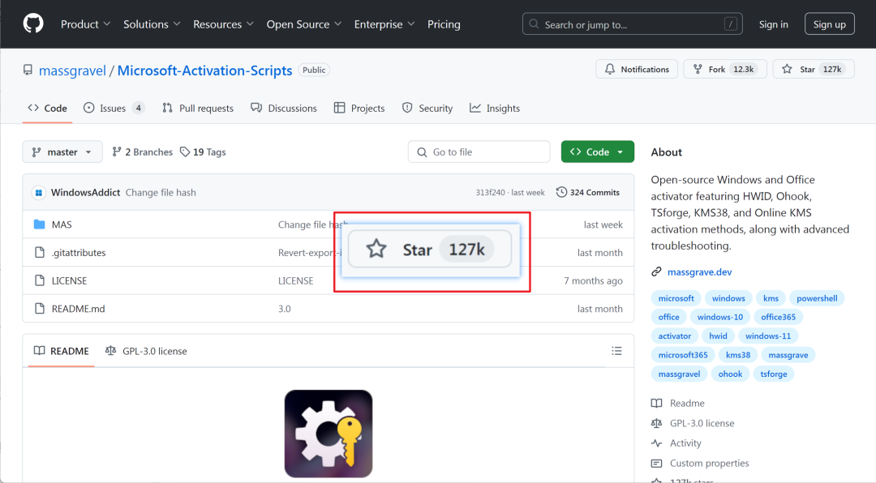Open GPL-3.0 license link in About sidebar

click(693, 423)
